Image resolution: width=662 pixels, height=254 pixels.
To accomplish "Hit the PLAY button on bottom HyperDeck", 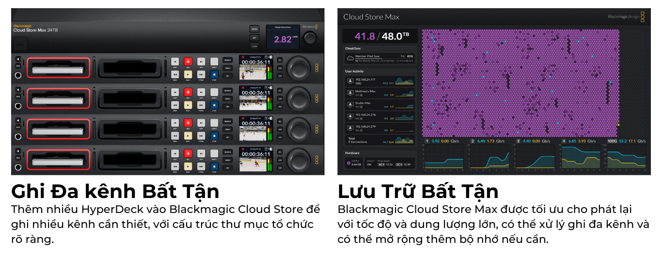I will pos(188,166).
